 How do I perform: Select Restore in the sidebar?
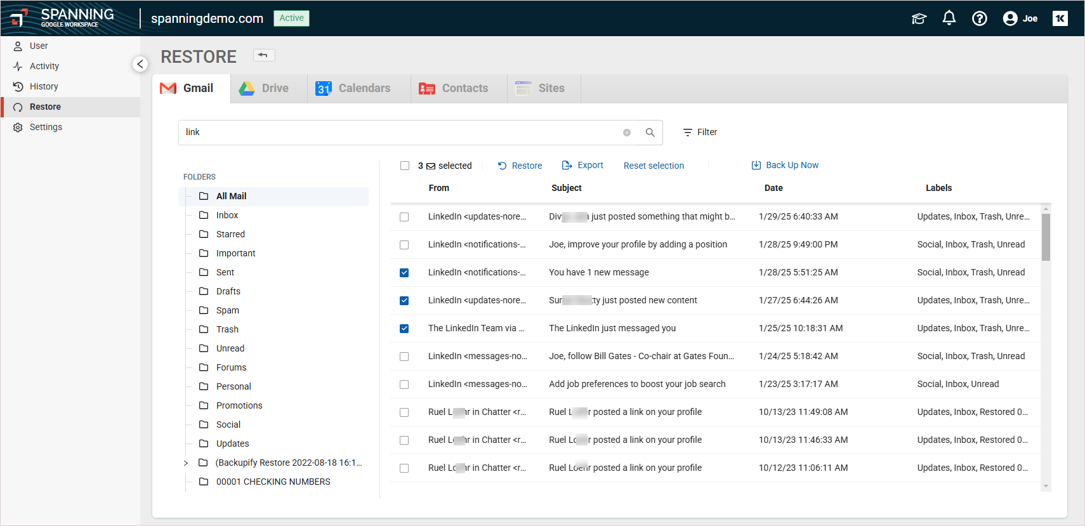(x=70, y=107)
